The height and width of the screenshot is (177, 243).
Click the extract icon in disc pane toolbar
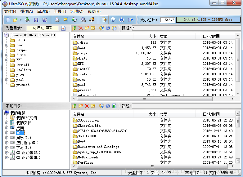pos(102,28)
